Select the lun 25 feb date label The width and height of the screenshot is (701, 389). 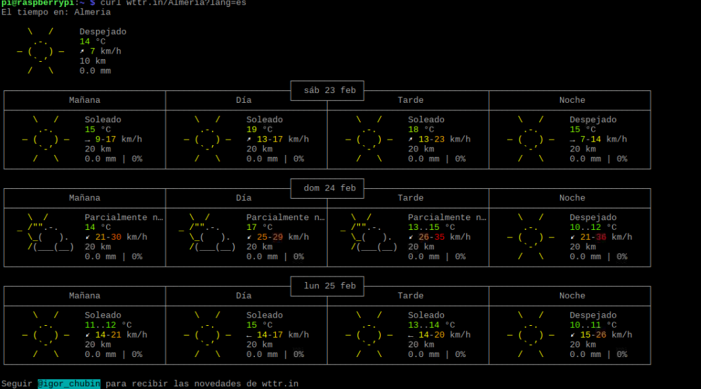coord(329,286)
